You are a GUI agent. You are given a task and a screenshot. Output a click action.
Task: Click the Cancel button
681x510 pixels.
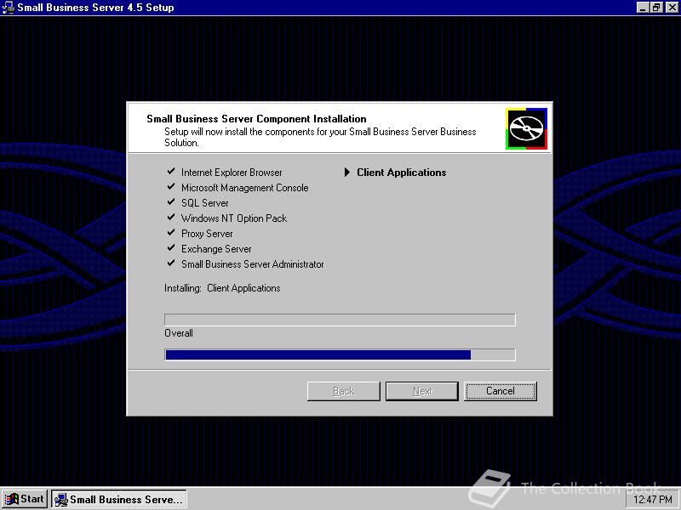501,391
